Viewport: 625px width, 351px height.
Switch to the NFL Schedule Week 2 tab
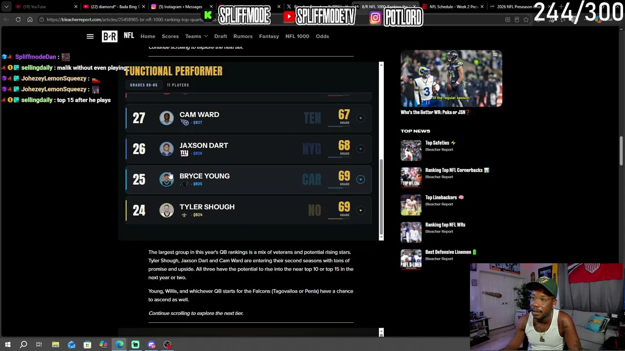pos(453,7)
